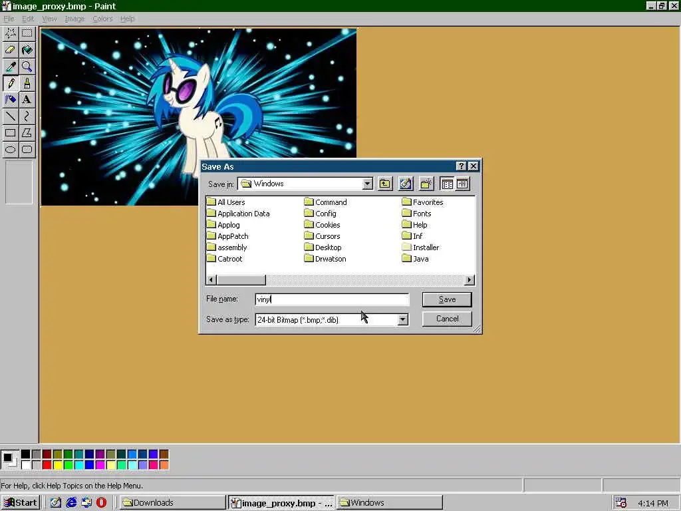The height and width of the screenshot is (511, 681).
Task: Open the Colors menu
Action: pyautogui.click(x=102, y=19)
